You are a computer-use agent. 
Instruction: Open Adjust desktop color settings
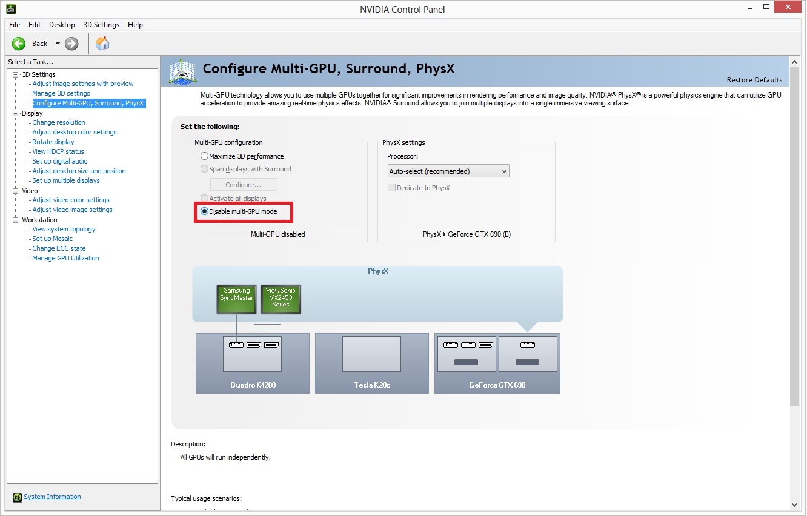point(75,133)
